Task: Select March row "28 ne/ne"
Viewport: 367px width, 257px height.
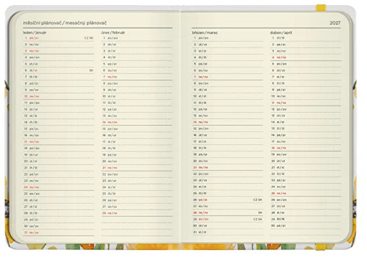Action: point(228,213)
